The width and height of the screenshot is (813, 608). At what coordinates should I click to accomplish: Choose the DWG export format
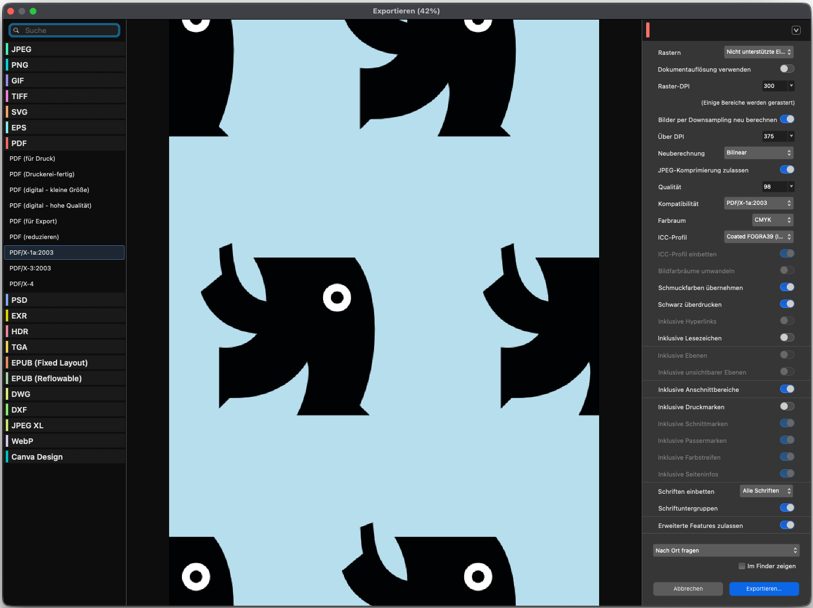coord(65,394)
